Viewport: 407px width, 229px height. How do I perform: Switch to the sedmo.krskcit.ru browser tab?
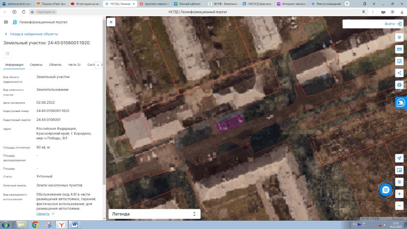(17, 4)
